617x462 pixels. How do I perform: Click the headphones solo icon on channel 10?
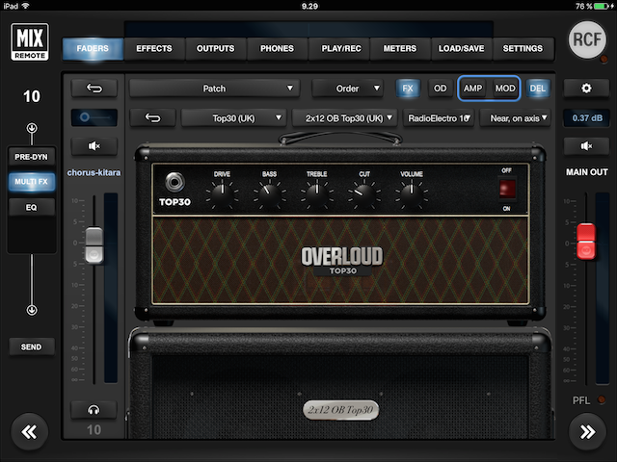(94, 410)
